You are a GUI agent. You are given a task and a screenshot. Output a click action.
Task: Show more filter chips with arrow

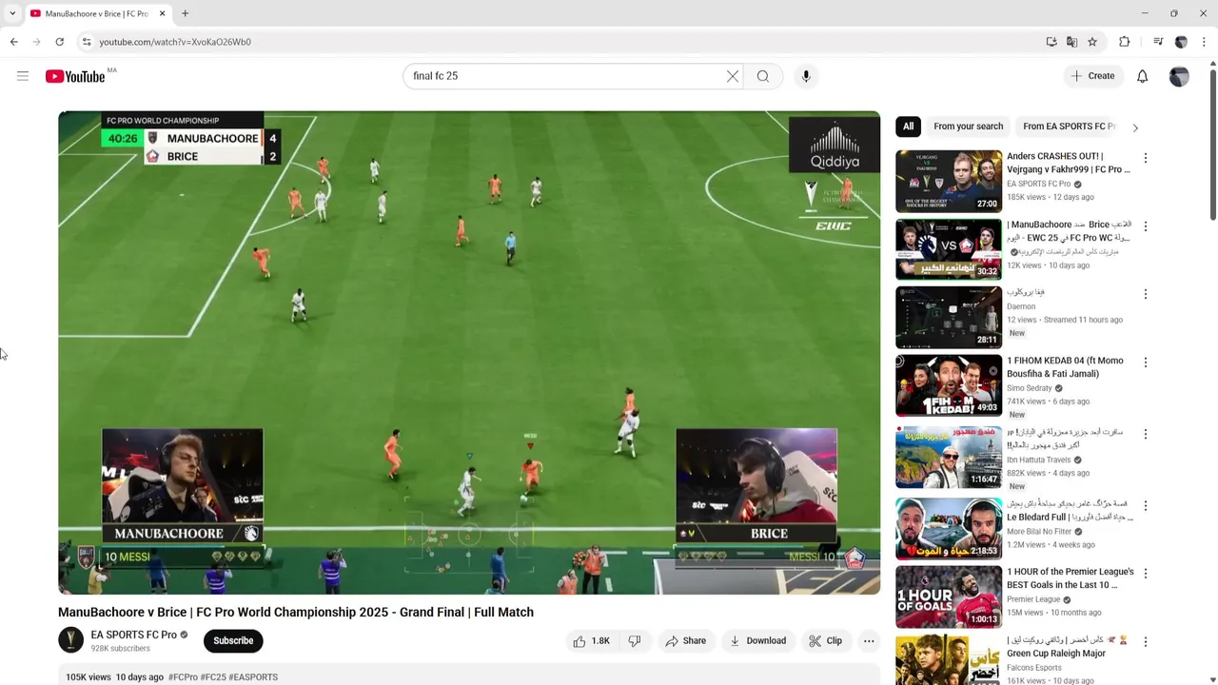1134,127
